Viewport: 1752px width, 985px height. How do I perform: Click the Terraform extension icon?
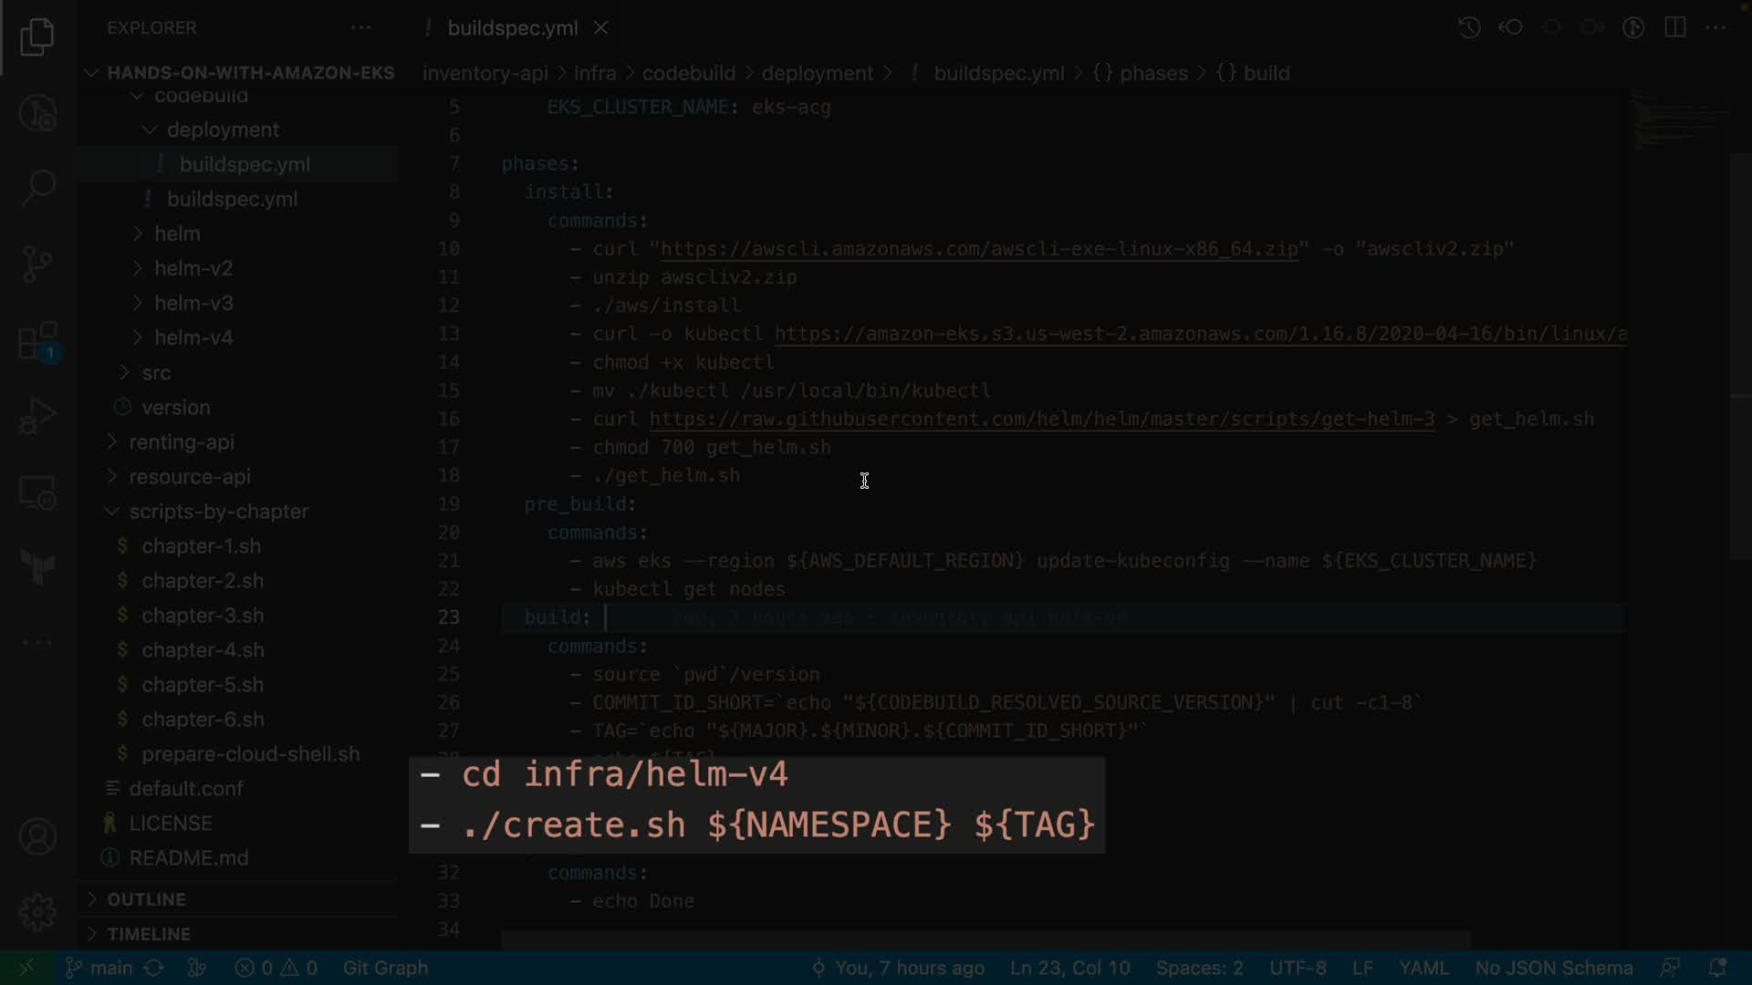point(37,567)
